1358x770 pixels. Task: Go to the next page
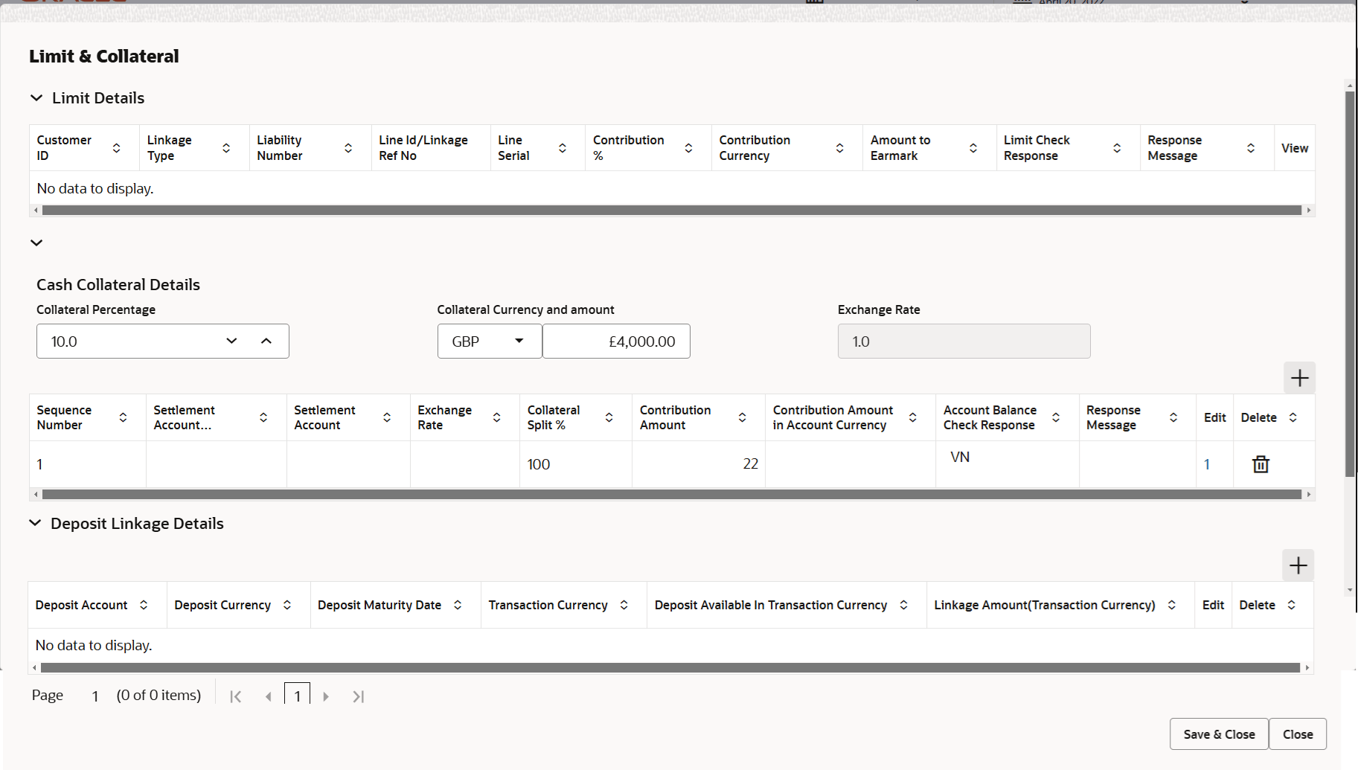326,696
